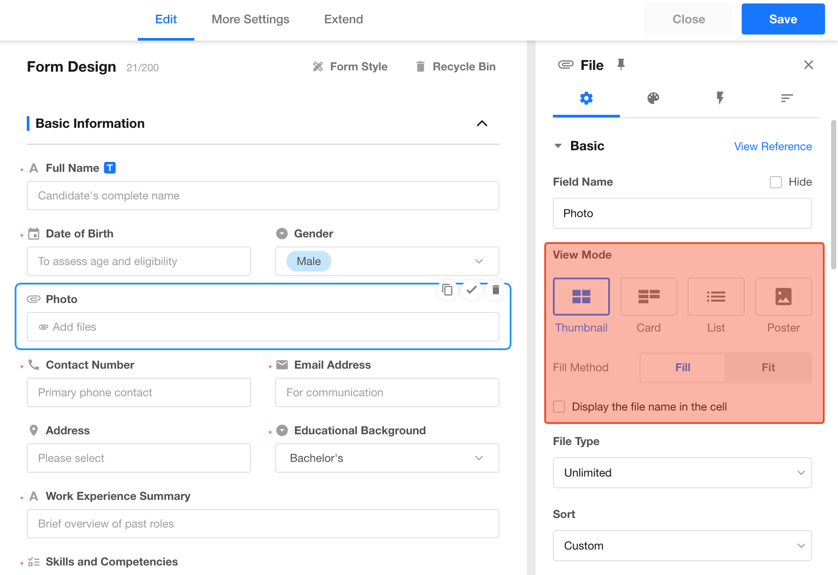Image resolution: width=838 pixels, height=575 pixels.
Task: Open the File Type dropdown
Action: click(x=682, y=473)
